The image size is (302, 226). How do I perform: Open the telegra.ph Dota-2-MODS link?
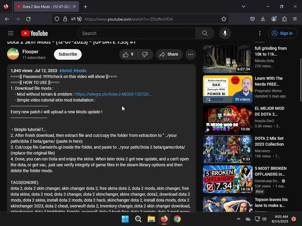114,94
